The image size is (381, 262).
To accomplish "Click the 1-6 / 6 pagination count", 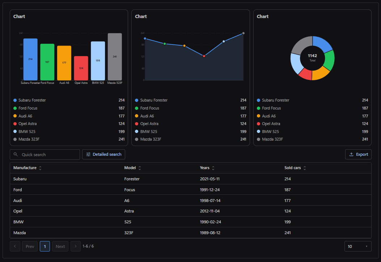I will click(88, 246).
